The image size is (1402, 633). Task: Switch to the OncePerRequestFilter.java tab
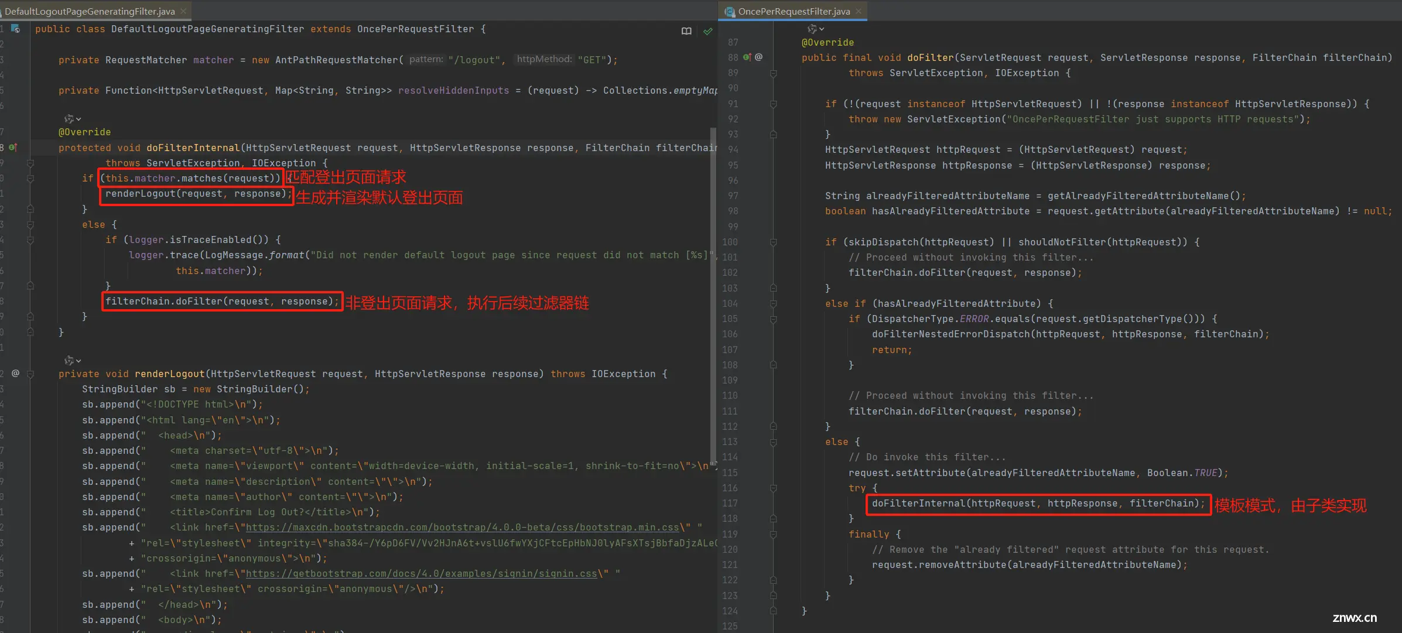coord(793,11)
